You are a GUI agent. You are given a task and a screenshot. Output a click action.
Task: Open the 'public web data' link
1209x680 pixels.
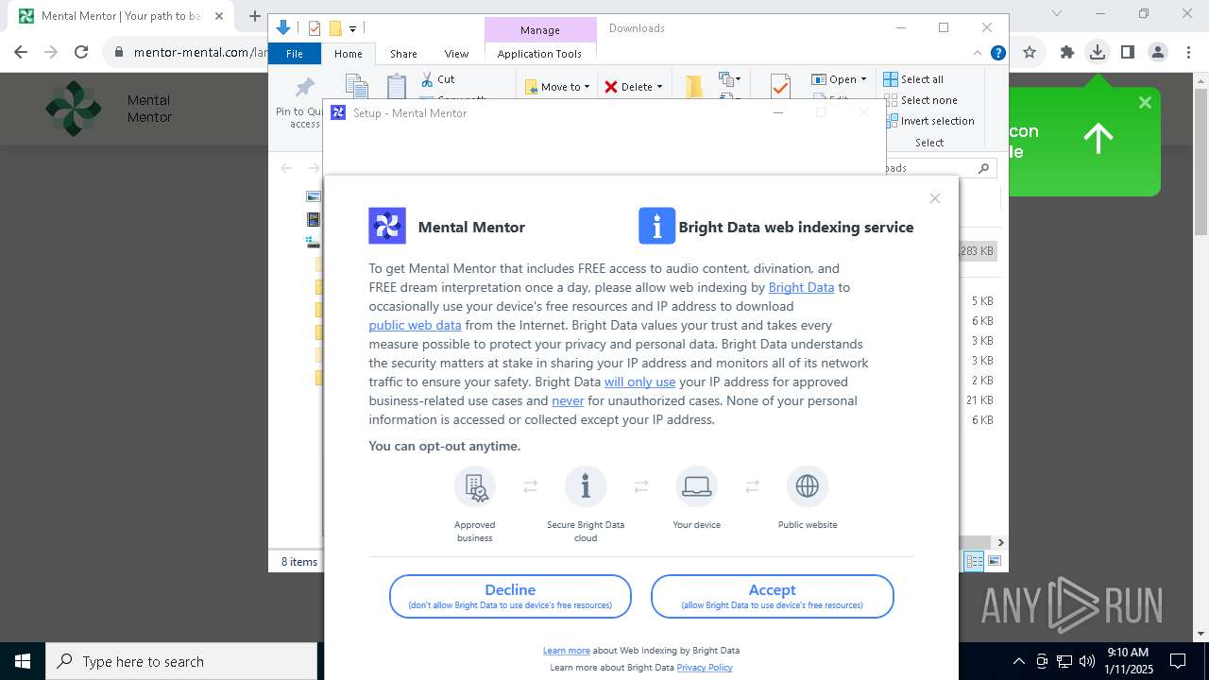click(415, 325)
